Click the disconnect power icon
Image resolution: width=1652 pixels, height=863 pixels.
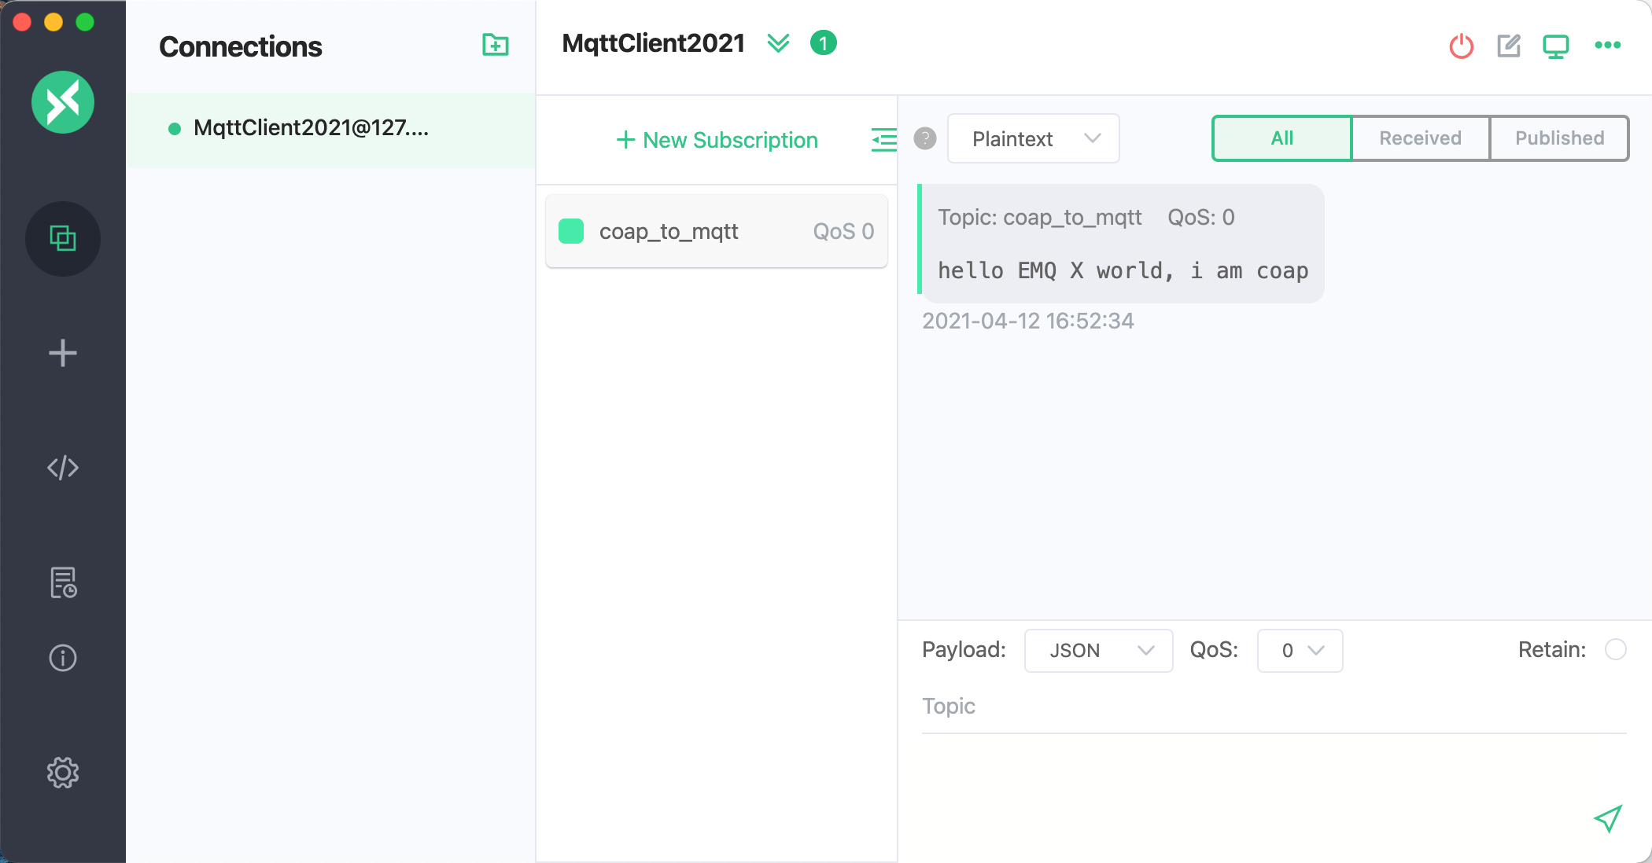1461,46
